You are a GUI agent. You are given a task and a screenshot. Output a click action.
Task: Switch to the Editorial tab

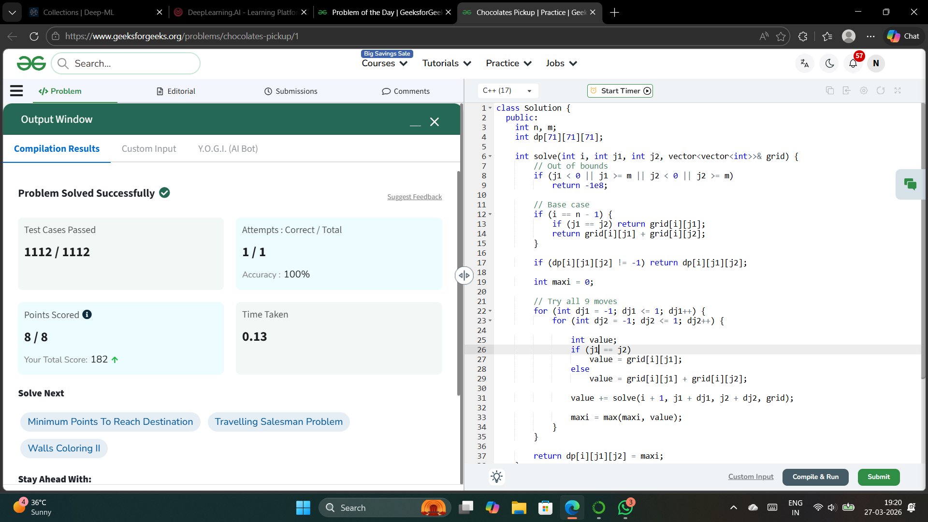click(x=176, y=91)
